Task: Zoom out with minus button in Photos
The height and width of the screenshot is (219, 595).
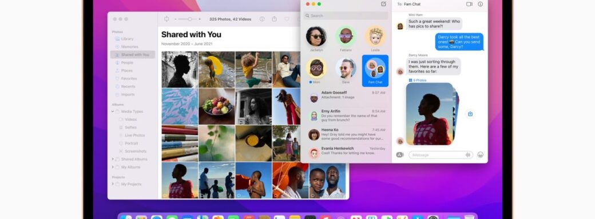Action: (x=175, y=19)
